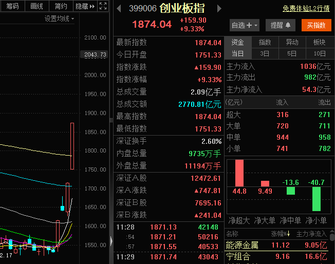Click the latest tall red candlestick

pyautogui.click(x=72, y=146)
